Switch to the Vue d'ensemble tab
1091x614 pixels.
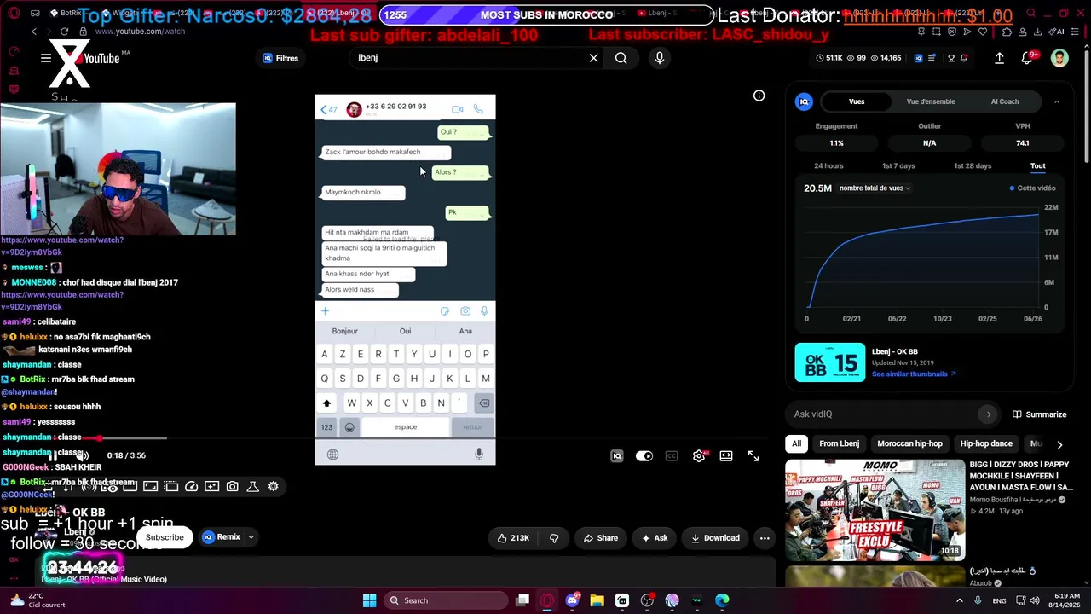(931, 101)
